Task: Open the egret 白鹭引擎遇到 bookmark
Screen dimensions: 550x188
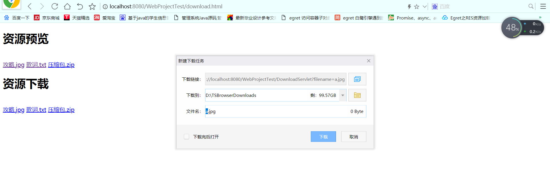Action: (359, 18)
